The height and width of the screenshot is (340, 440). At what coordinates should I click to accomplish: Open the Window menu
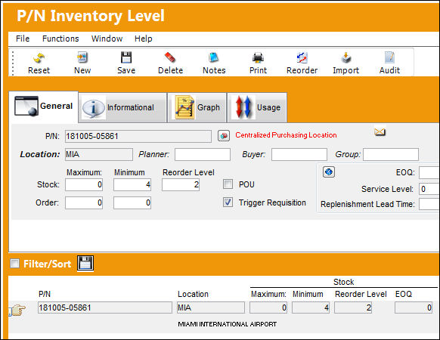coord(107,39)
